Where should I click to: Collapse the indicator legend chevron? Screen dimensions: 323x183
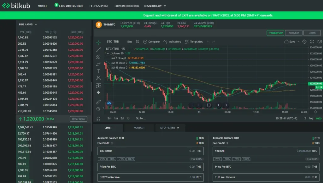pyautogui.click(x=108, y=53)
